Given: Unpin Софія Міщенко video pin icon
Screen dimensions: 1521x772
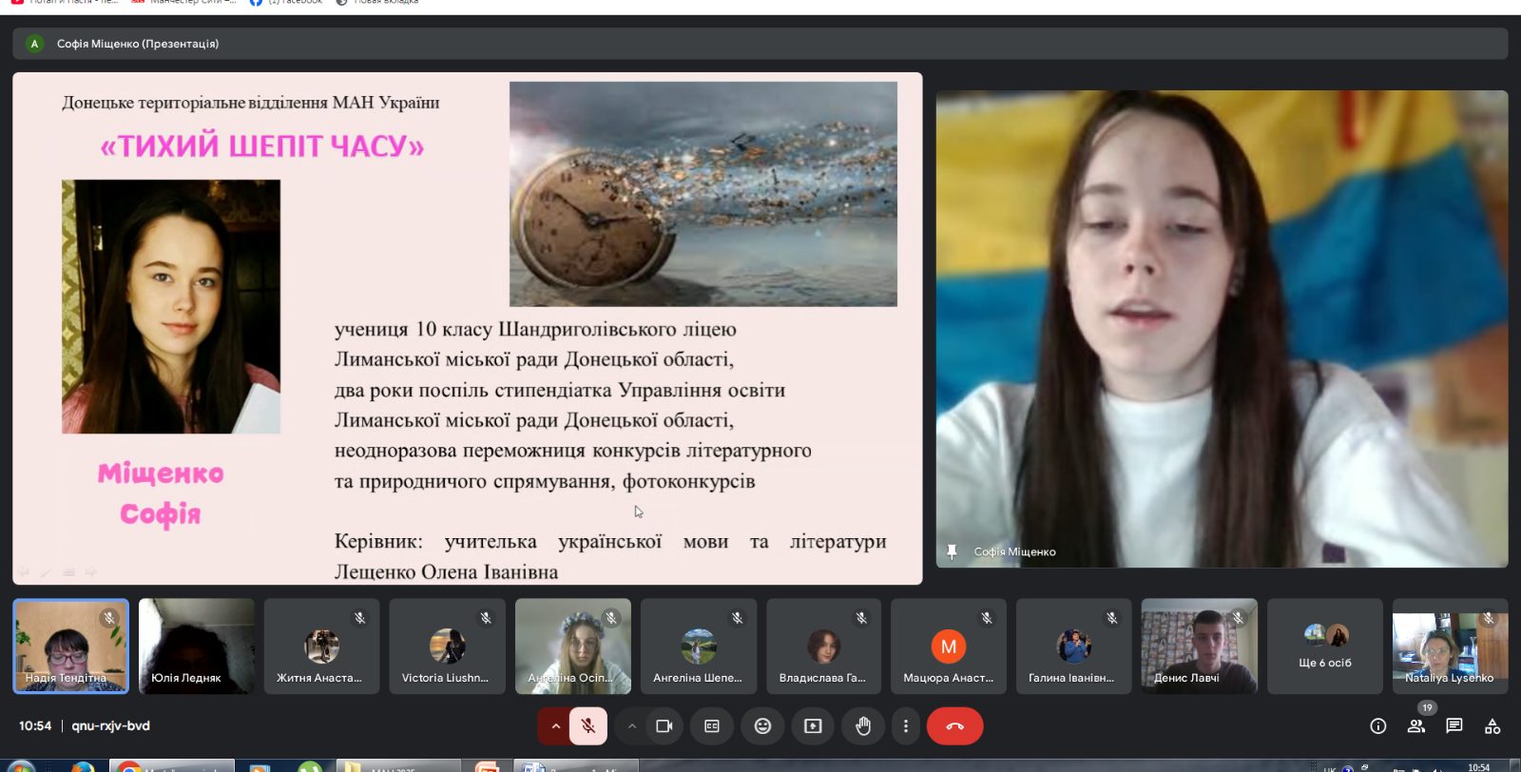Looking at the screenshot, I should coord(952,551).
